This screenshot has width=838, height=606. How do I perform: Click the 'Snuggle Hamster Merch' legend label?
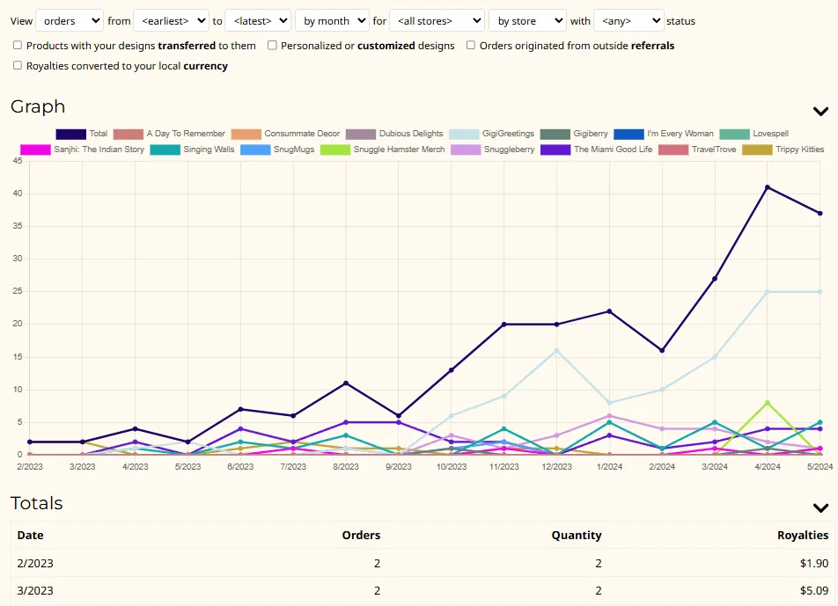pos(400,150)
